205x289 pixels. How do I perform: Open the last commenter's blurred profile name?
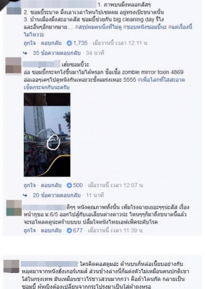49,264
